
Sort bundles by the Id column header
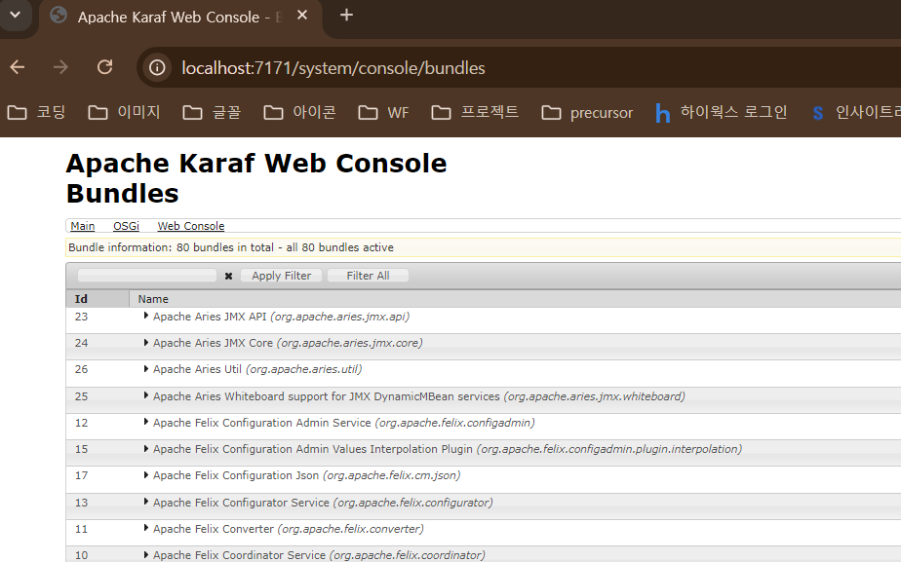98,299
